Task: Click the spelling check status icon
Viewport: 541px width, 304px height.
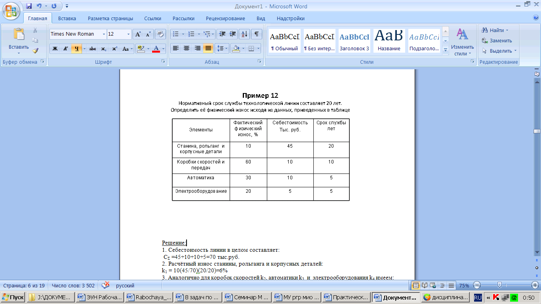Action: [105, 285]
